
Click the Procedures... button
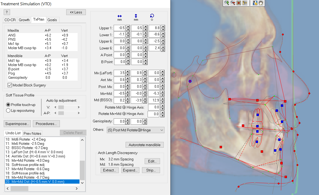click(x=46, y=124)
